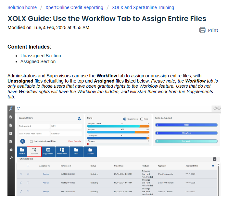The image size is (228, 201).
Task: Click the Assigned stats progress bar
Action: coord(118,132)
